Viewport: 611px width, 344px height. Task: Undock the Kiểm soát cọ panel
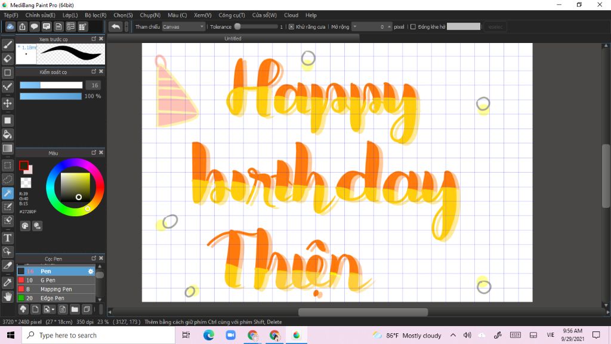94,72
